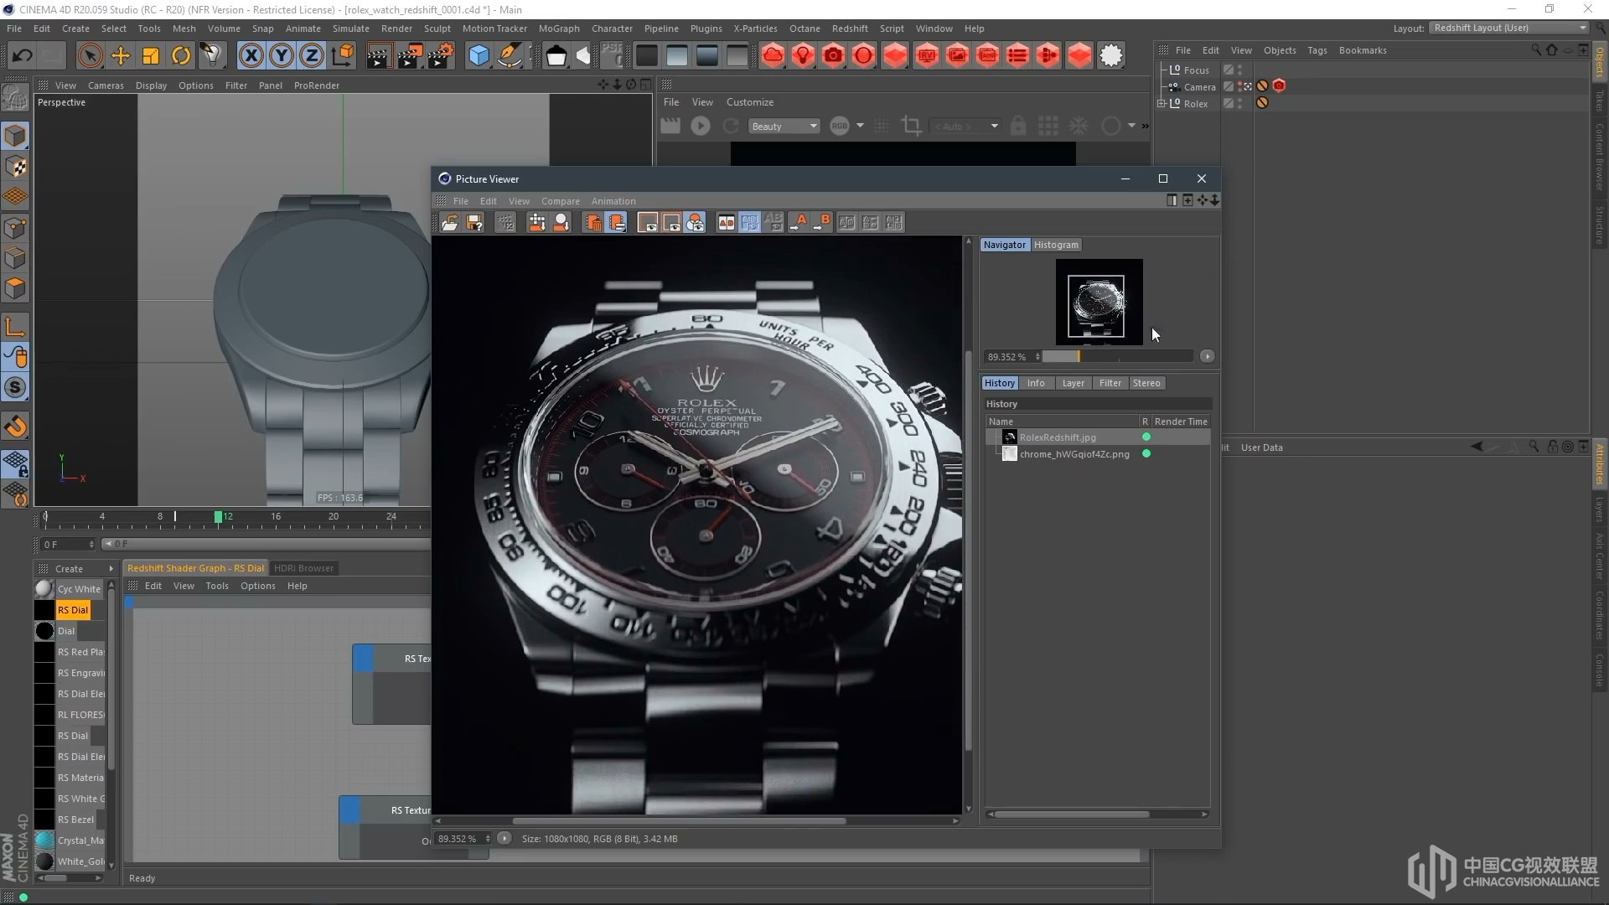Click the Redshift cloud icon

pos(773,56)
